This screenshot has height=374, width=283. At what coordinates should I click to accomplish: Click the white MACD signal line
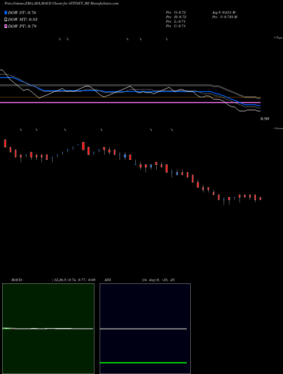coord(48,329)
